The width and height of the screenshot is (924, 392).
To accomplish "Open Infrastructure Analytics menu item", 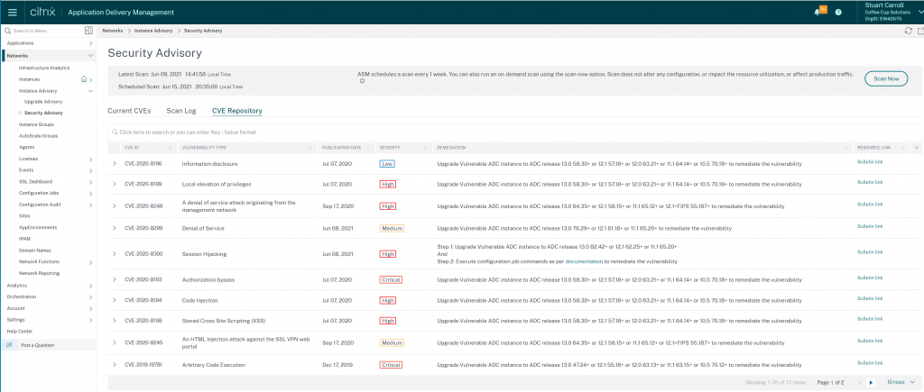I will coord(44,68).
